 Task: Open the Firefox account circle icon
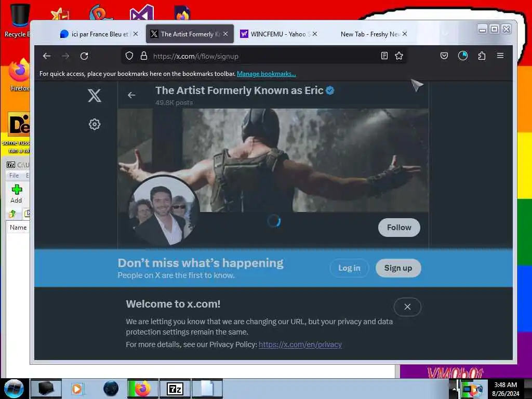pos(463,56)
